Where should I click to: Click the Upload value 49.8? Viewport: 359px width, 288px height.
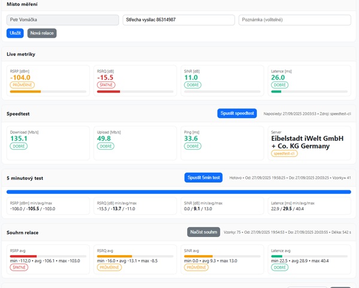coord(105,138)
